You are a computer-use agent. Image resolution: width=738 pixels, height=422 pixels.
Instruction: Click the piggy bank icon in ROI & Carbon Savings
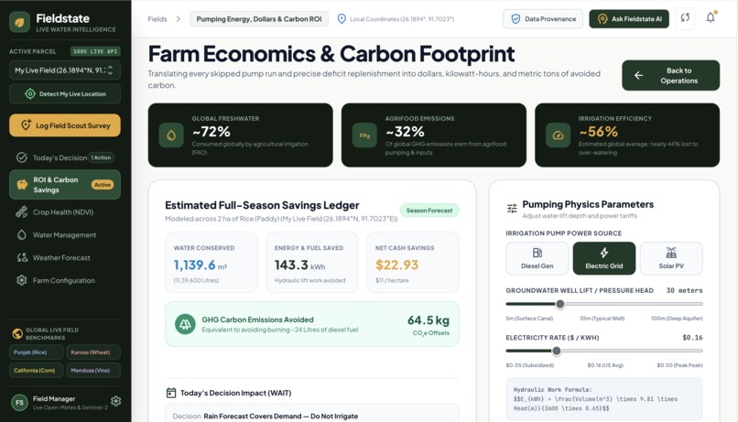(x=22, y=185)
